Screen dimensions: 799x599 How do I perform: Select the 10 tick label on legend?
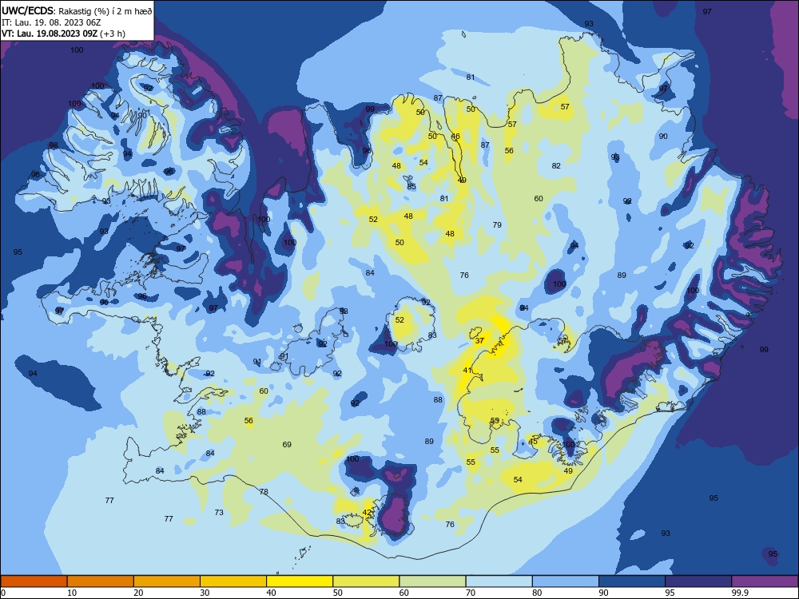72,593
